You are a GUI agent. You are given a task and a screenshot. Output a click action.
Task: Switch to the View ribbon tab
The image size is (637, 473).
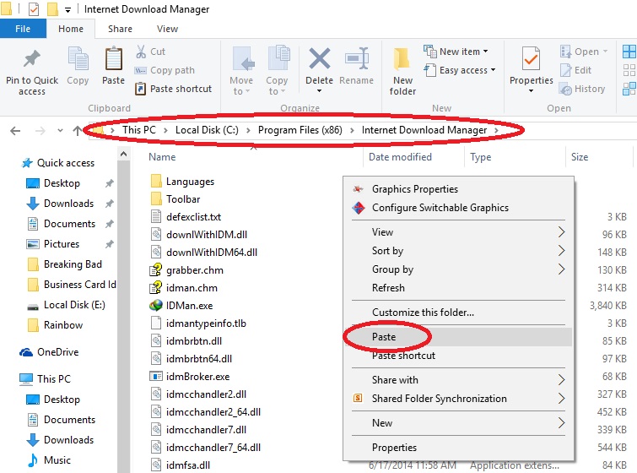[x=167, y=29]
